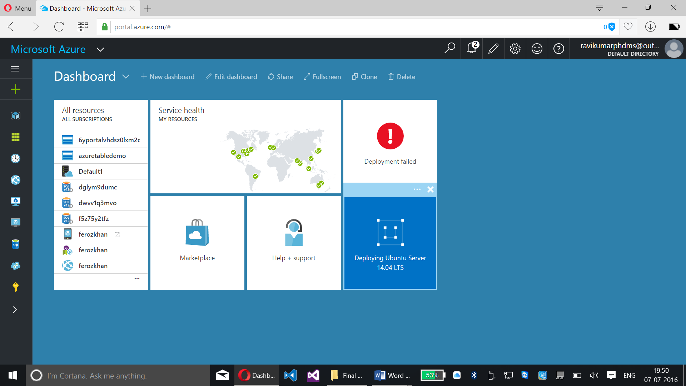Click the Cortana search box

(x=118, y=376)
